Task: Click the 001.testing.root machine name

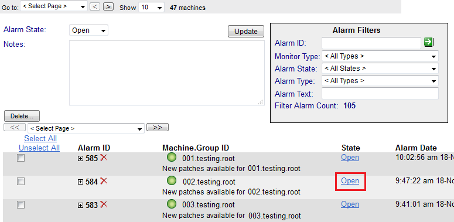Action: (x=209, y=159)
